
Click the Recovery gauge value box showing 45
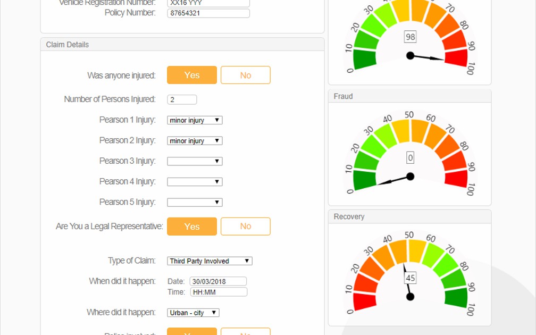click(x=410, y=278)
